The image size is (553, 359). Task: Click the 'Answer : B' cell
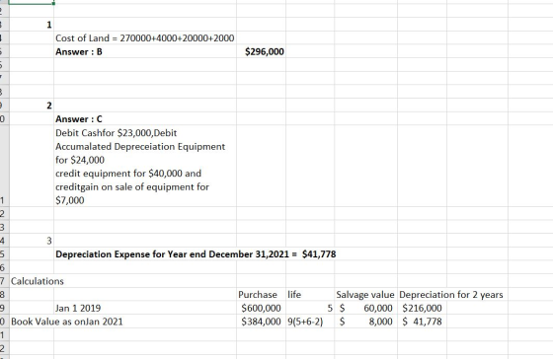point(145,51)
